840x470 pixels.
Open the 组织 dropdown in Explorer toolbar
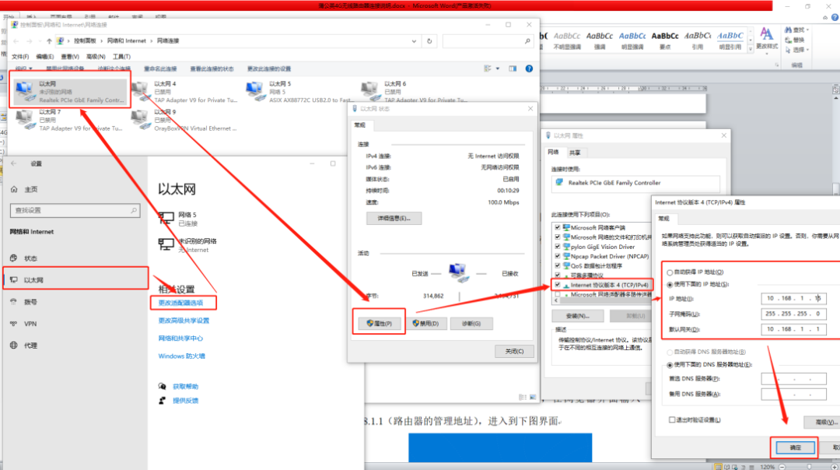(x=21, y=68)
